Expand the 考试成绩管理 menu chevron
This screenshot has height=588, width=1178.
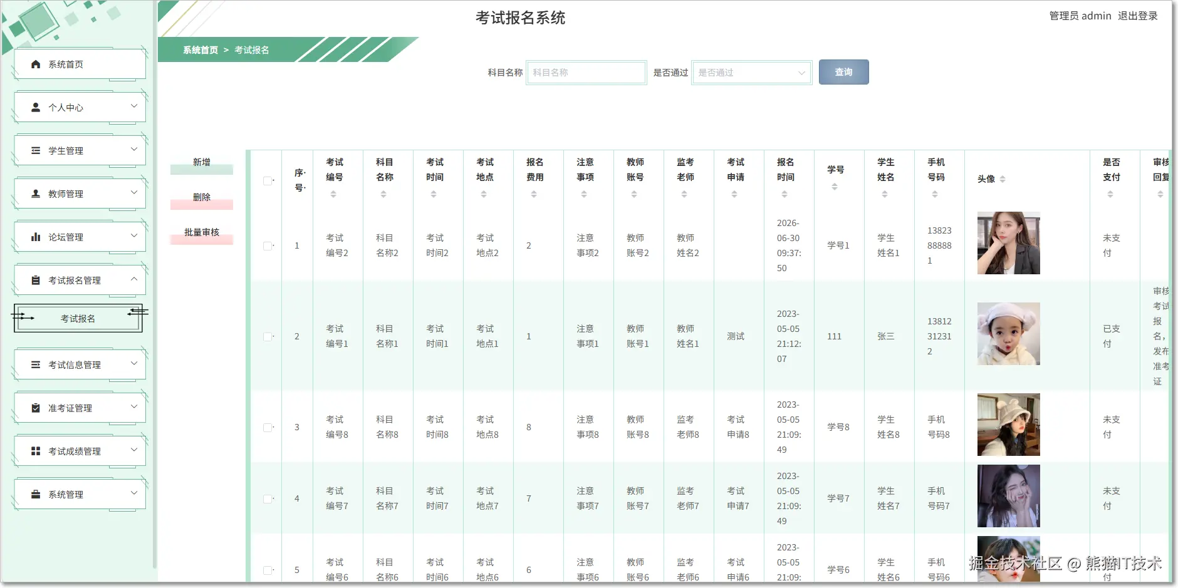(133, 450)
